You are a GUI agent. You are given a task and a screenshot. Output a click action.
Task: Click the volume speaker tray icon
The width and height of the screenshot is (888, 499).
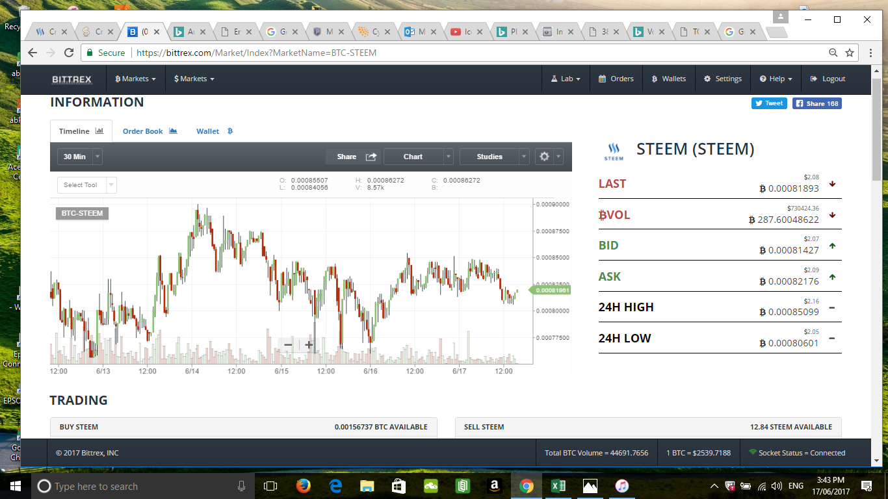[776, 486]
